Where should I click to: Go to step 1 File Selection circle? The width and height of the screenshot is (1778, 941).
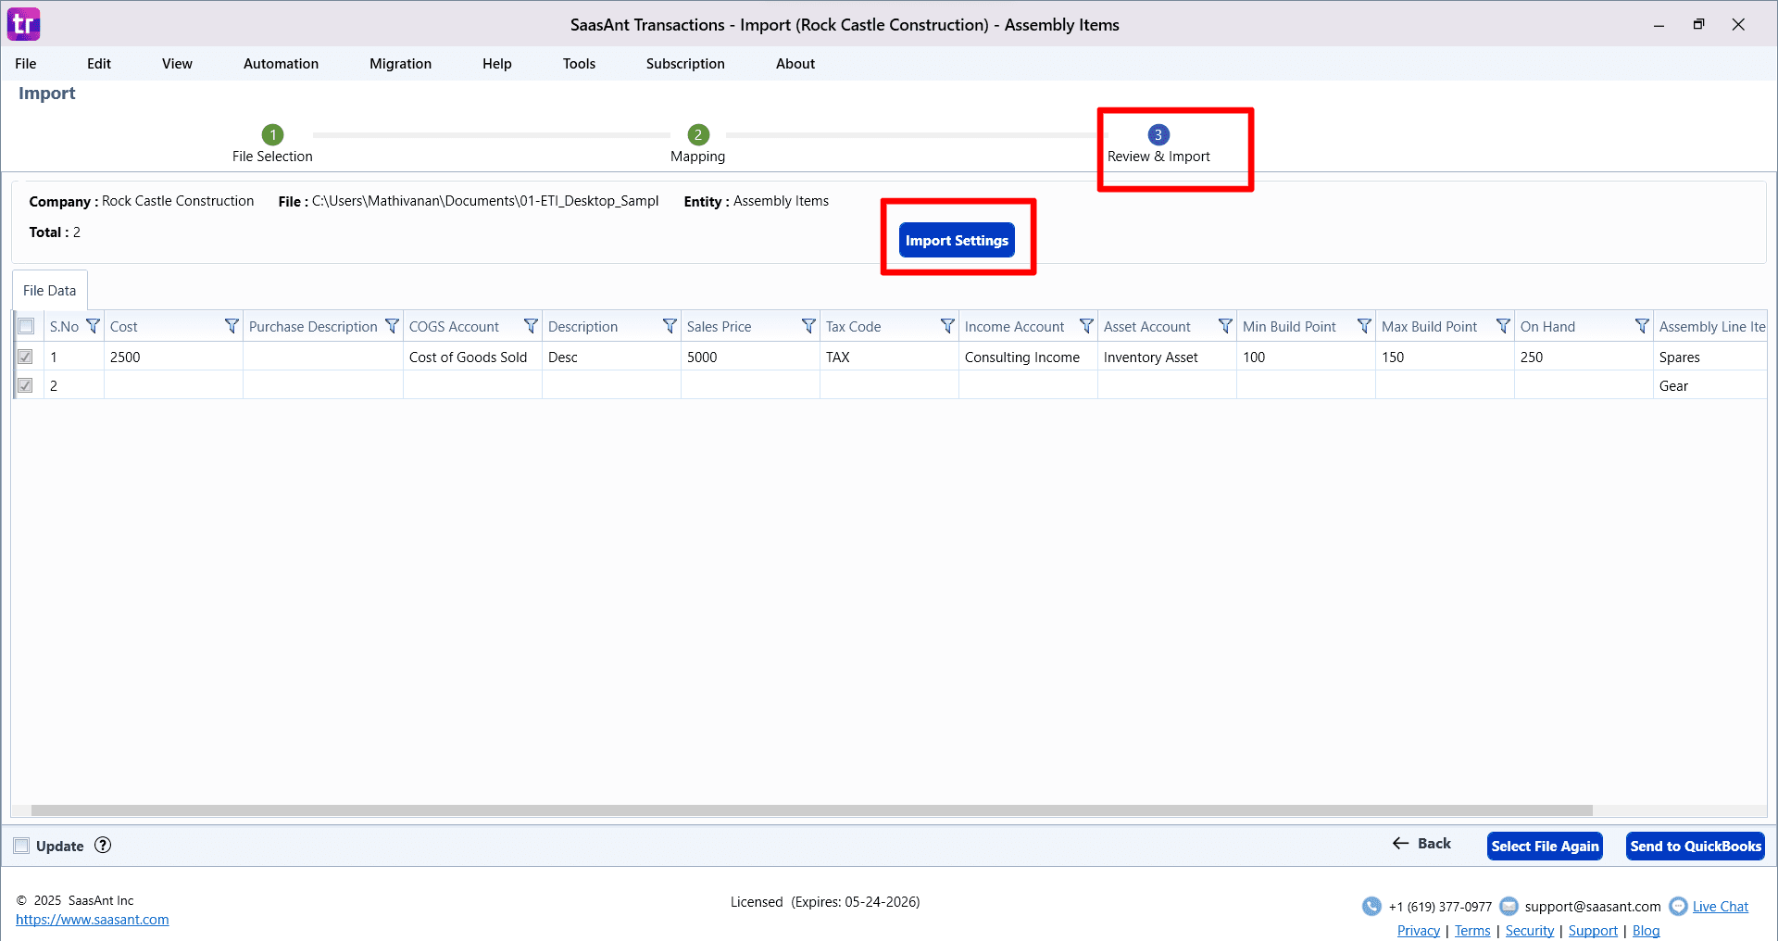[272, 134]
